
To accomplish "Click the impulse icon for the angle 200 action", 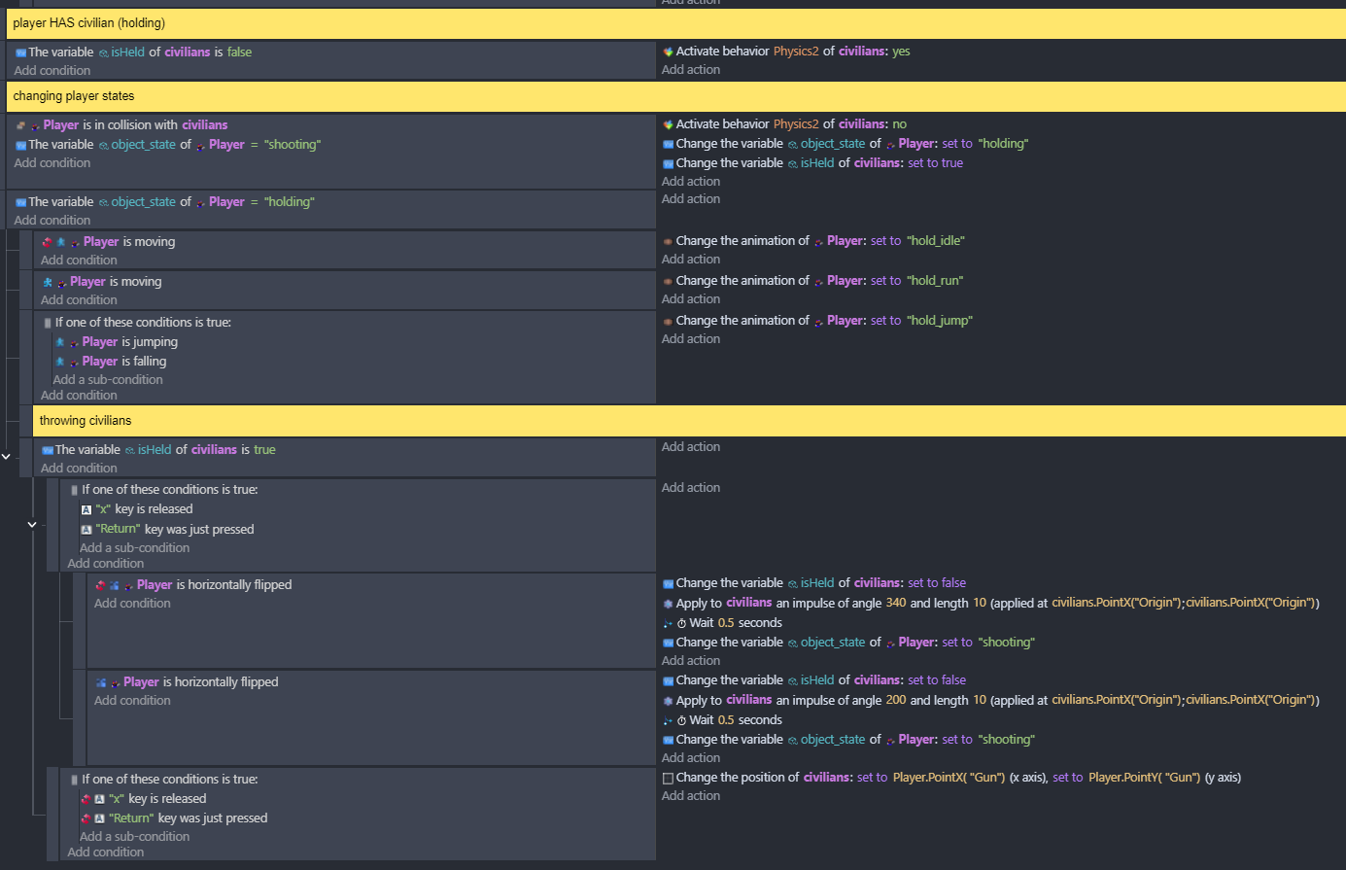I will click(x=668, y=701).
